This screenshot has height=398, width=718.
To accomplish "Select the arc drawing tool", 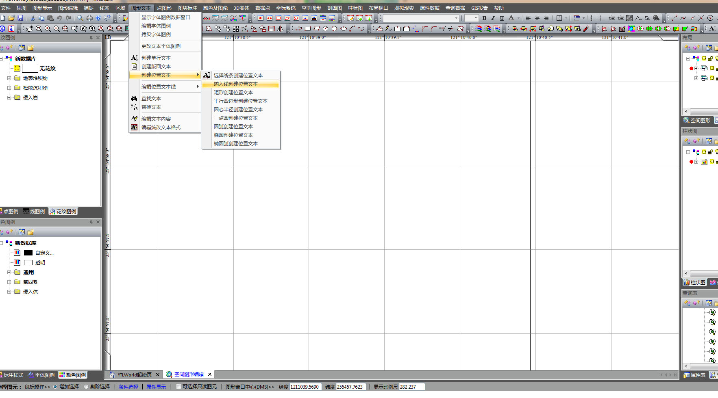I will tap(352, 28).
